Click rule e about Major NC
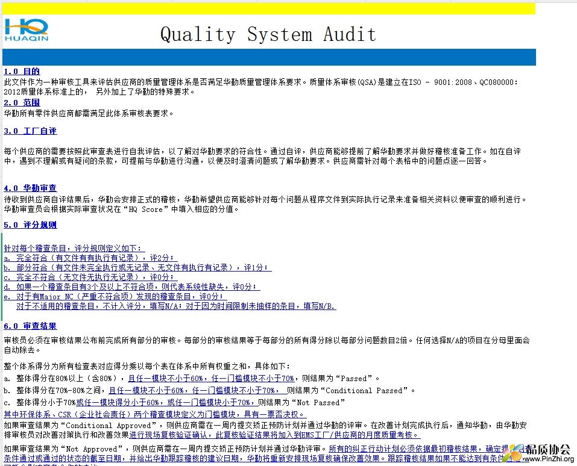 (x=114, y=296)
